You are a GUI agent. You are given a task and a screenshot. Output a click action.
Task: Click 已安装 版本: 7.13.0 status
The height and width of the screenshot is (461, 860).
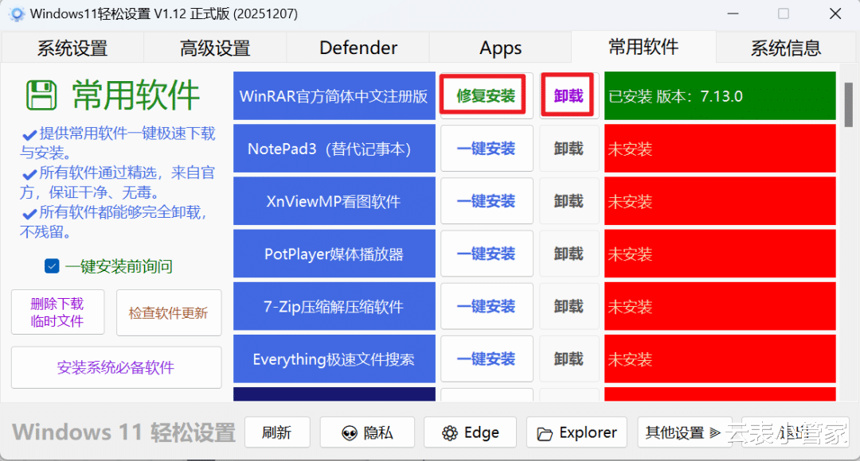tap(720, 96)
